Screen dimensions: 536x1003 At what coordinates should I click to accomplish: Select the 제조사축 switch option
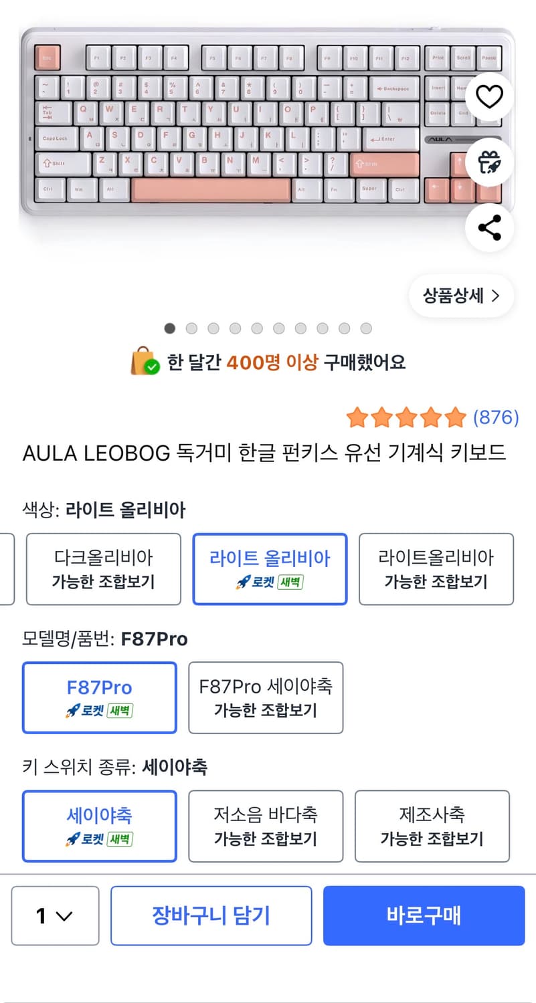coord(432,826)
